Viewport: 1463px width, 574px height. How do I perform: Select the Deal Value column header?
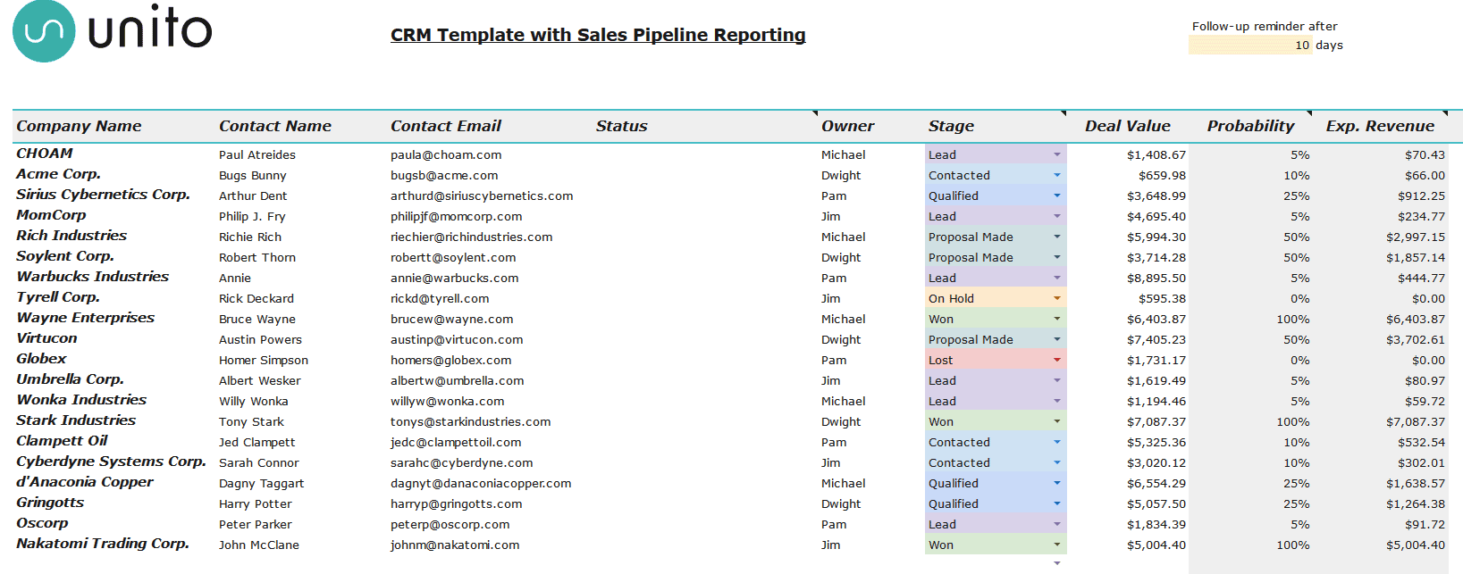[x=1128, y=126]
